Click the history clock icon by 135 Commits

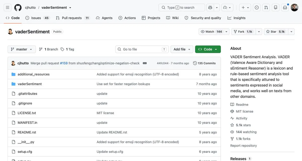(x=195, y=63)
